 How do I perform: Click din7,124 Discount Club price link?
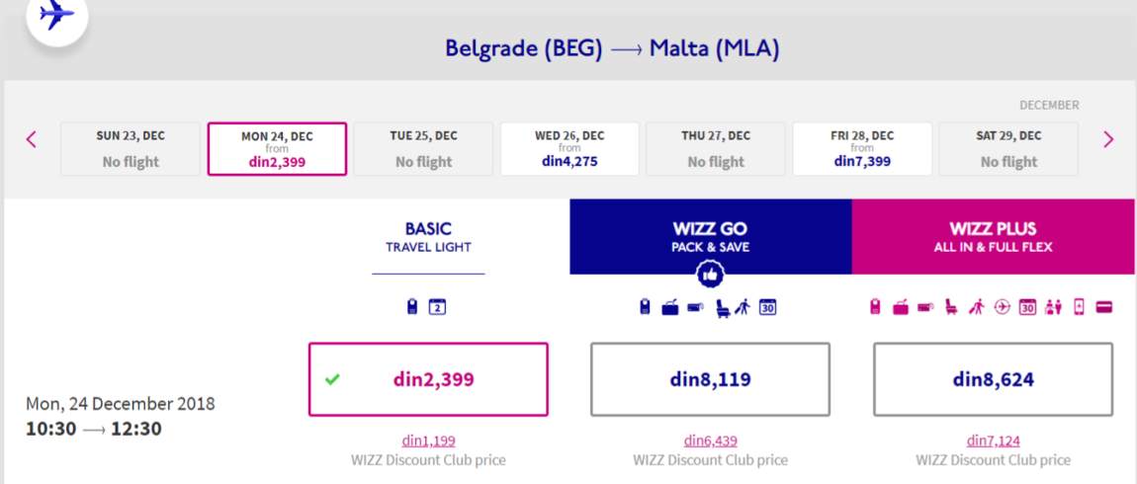[x=993, y=441]
